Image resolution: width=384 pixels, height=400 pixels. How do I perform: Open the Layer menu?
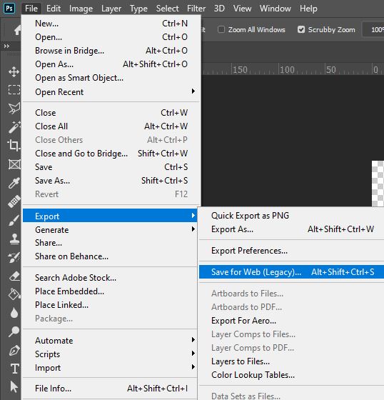[111, 9]
